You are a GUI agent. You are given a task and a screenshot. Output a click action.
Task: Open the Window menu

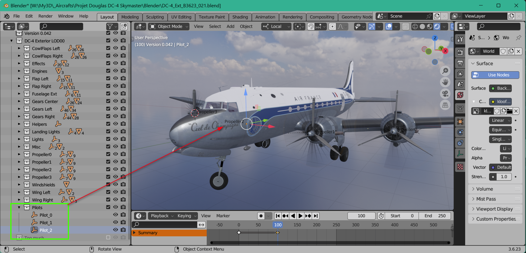tap(66, 16)
